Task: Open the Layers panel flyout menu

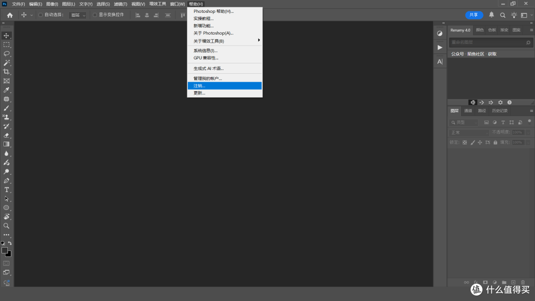Action: pos(531,111)
